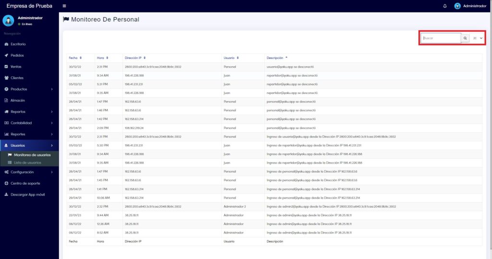Click the Almacén document icon

point(6,101)
